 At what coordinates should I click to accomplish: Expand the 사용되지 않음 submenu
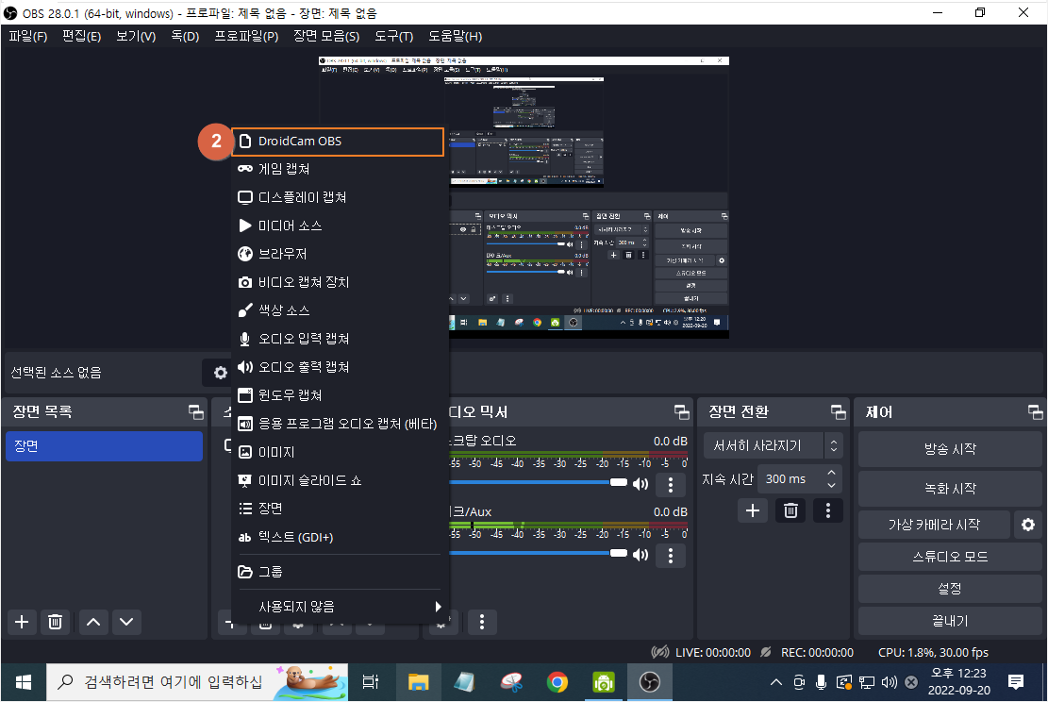[x=340, y=607]
